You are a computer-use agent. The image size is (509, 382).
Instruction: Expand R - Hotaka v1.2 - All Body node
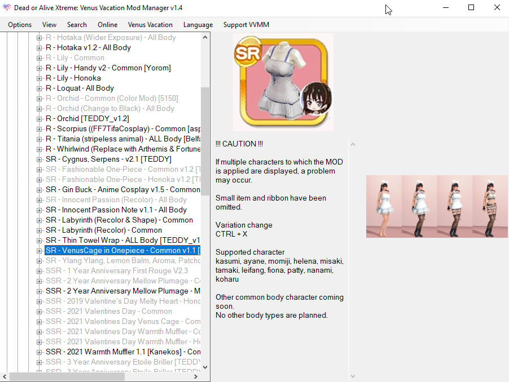click(x=39, y=48)
